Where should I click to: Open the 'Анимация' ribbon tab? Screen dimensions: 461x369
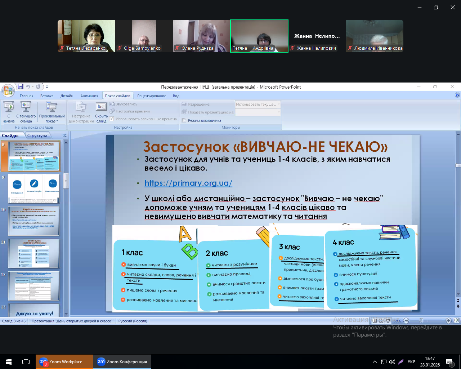pyautogui.click(x=89, y=96)
